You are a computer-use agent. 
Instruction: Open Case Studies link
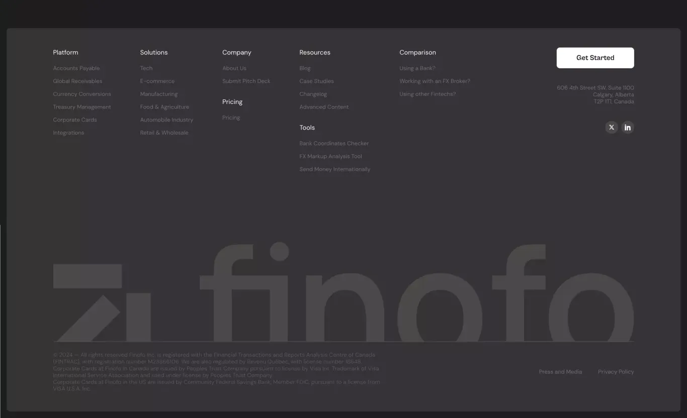[x=316, y=81]
